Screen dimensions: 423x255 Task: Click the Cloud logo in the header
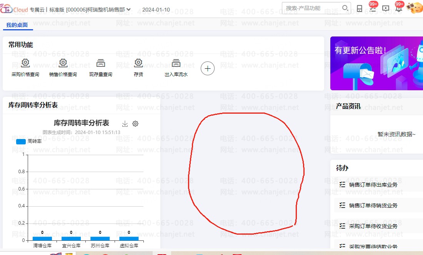point(14,9)
